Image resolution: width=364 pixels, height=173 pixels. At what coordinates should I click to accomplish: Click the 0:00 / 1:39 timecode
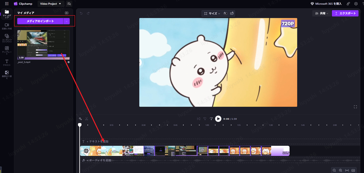230,119
